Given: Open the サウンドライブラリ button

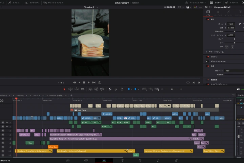Looking at the screenshot, I should (x=53, y=3).
